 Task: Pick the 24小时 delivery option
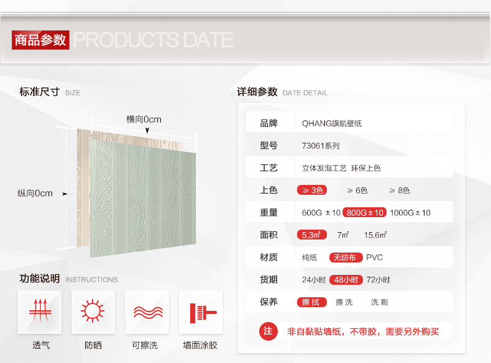tap(314, 279)
